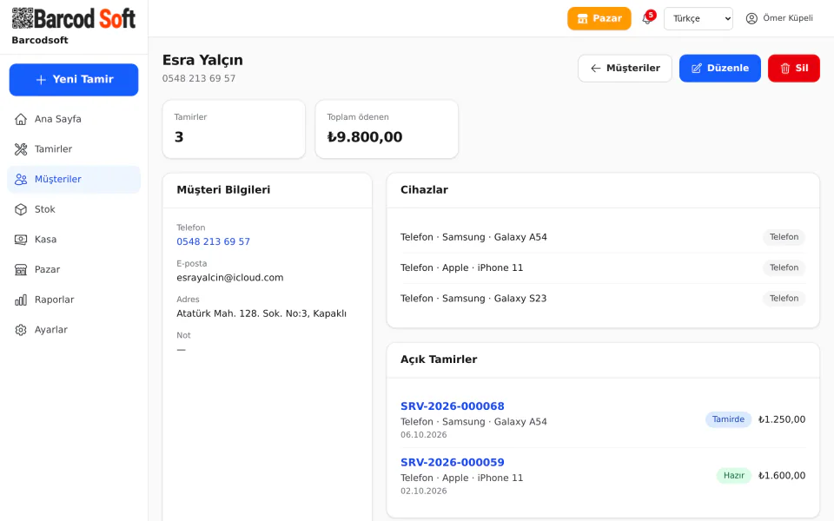Click the trash icon on Sil button
This screenshot has height=521, width=834.
pyautogui.click(x=785, y=68)
